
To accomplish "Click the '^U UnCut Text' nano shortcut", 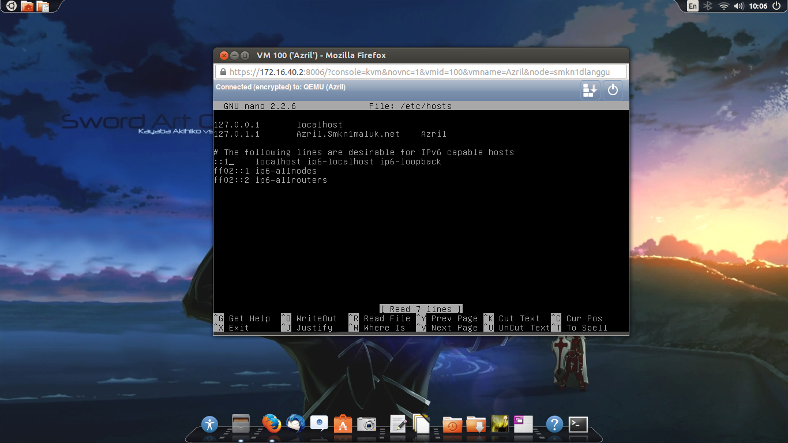I will pyautogui.click(x=517, y=328).
